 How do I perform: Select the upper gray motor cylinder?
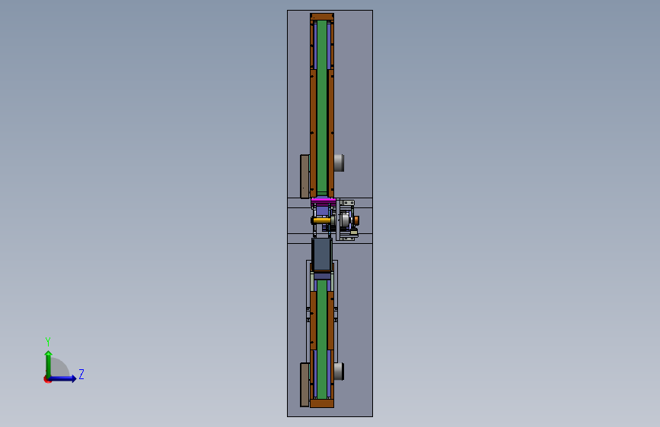[x=340, y=163]
